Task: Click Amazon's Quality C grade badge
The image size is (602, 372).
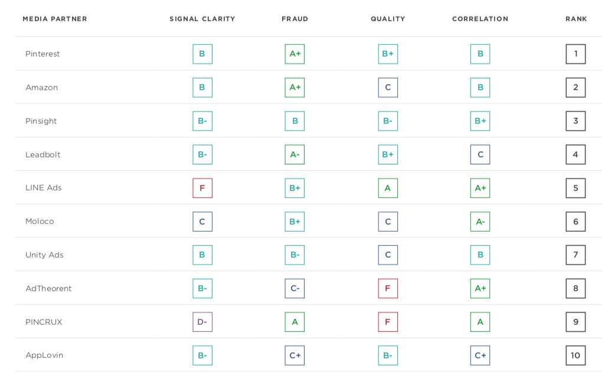Action: click(388, 87)
